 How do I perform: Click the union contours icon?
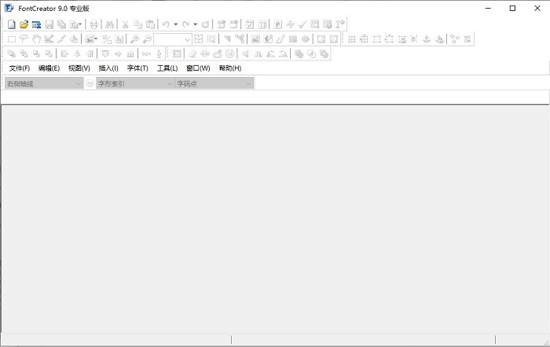coord(299,53)
